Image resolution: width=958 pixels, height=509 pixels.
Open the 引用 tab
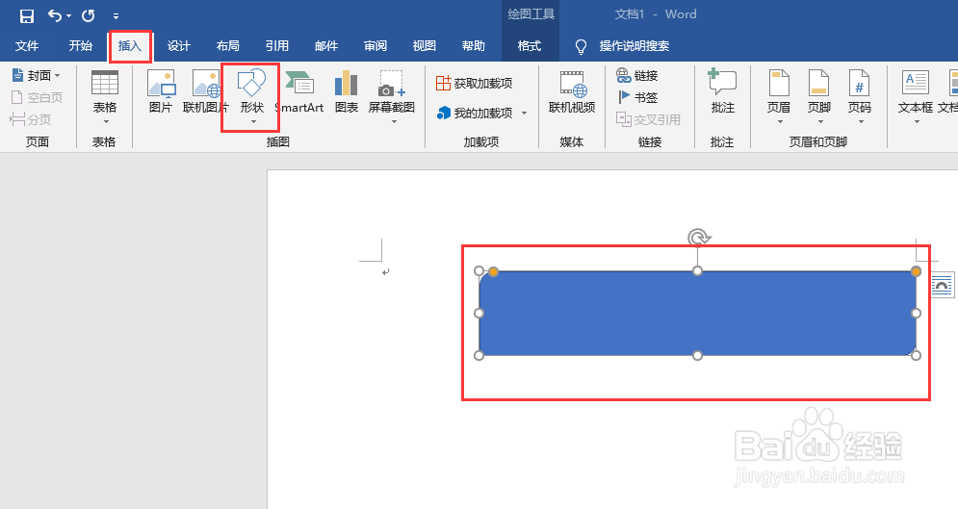point(276,46)
